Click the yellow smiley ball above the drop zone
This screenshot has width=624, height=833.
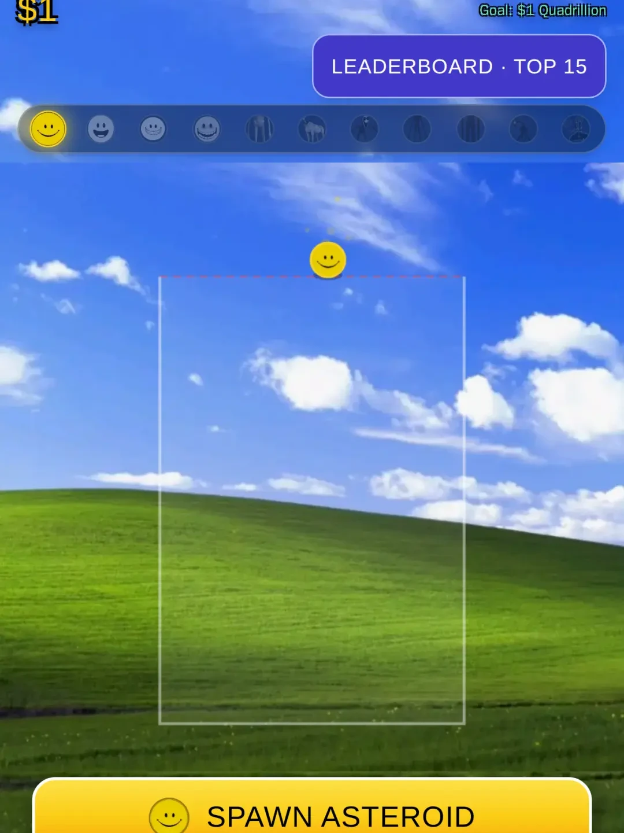[x=328, y=260]
